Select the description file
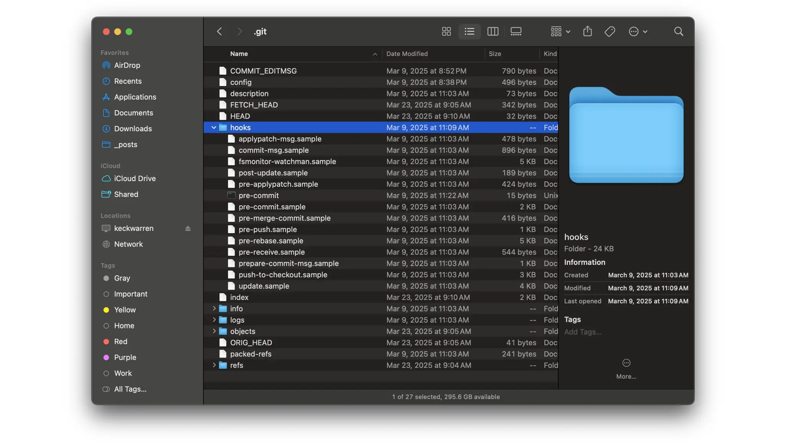Screen dimensions: 786x442 point(381,94)
